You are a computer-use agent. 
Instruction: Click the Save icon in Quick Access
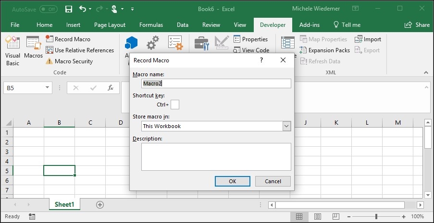(69, 9)
